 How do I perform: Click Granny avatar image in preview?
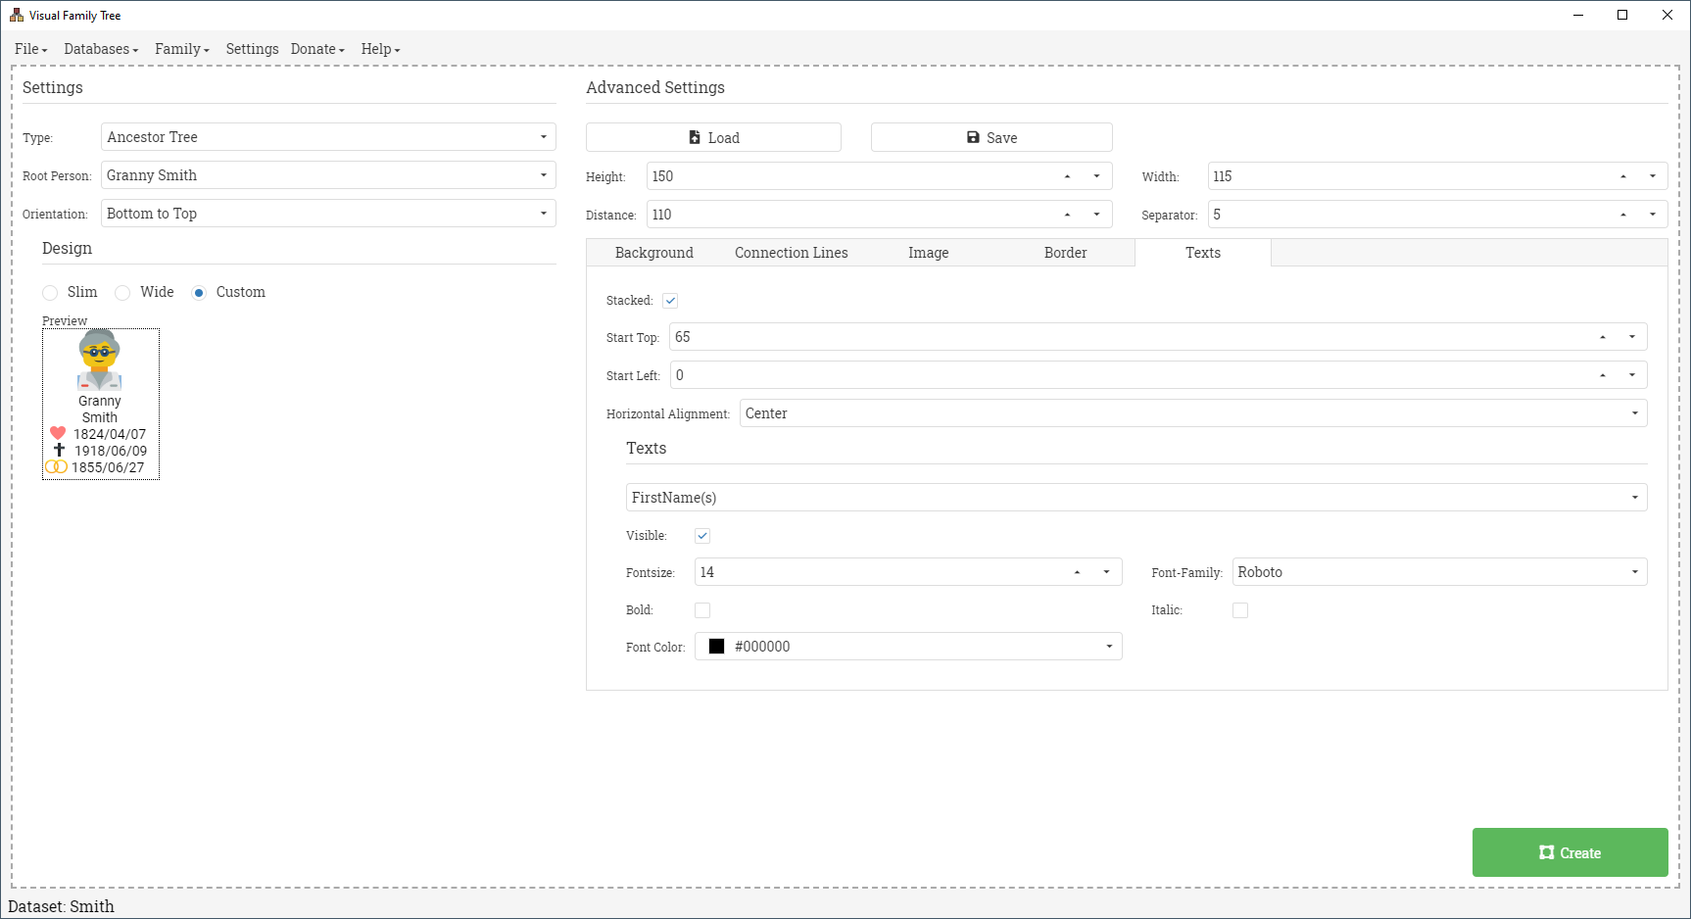(x=100, y=361)
